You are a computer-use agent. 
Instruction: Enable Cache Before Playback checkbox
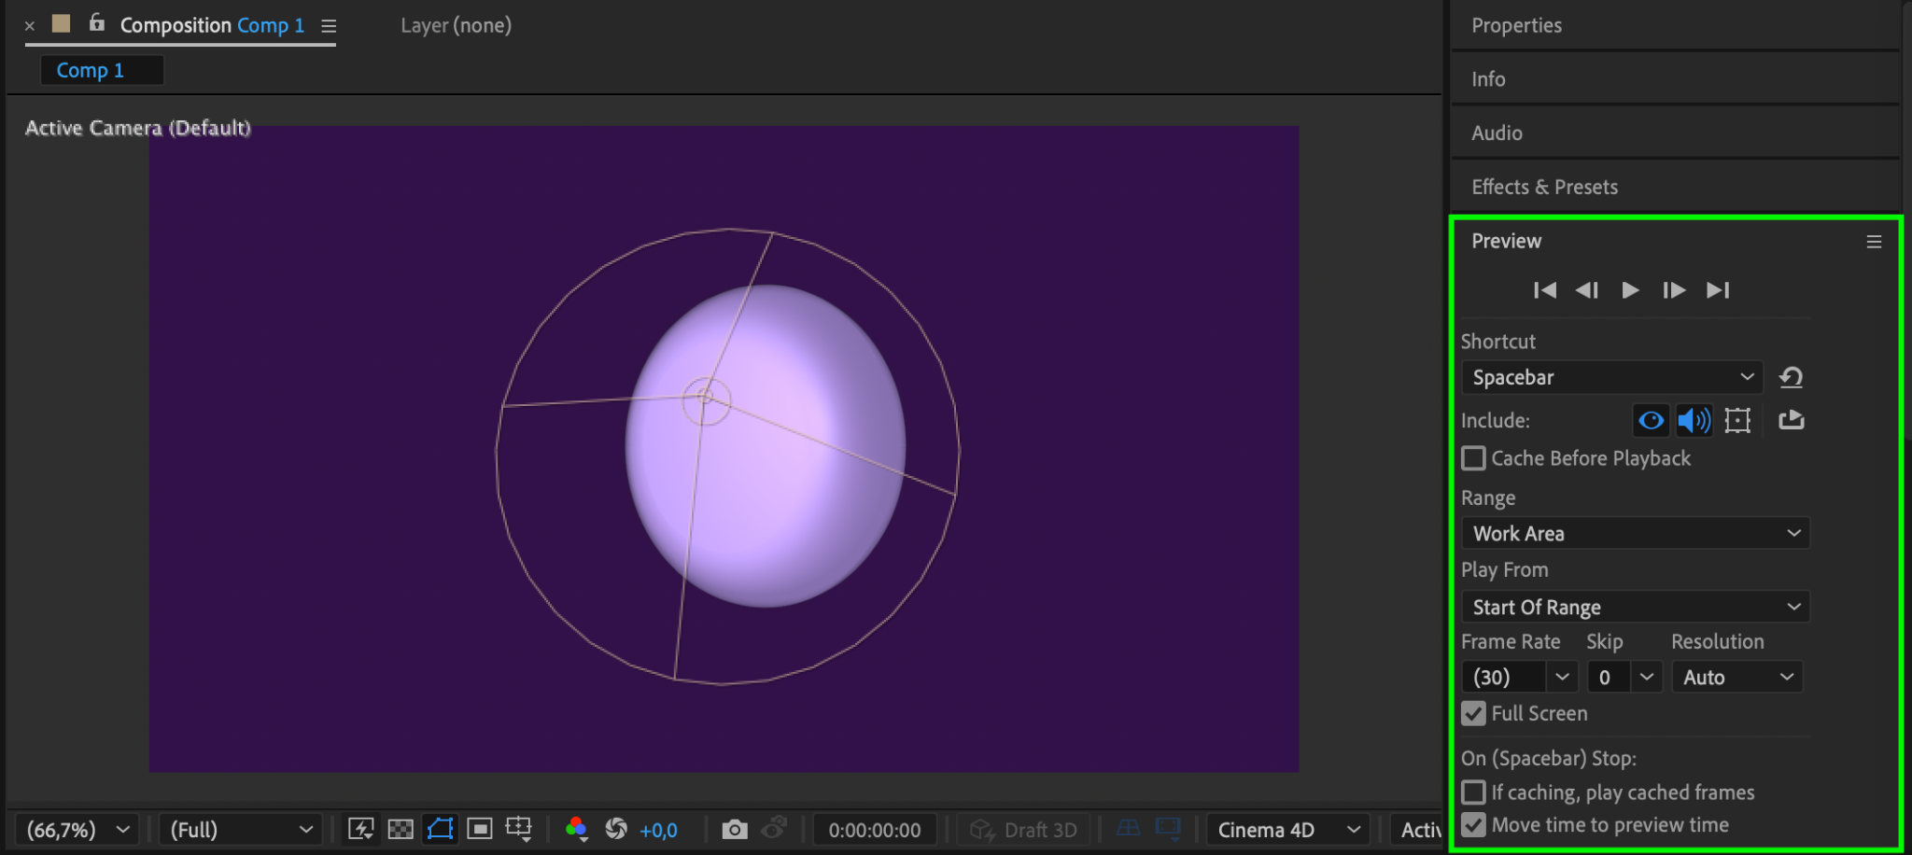[1473, 458]
